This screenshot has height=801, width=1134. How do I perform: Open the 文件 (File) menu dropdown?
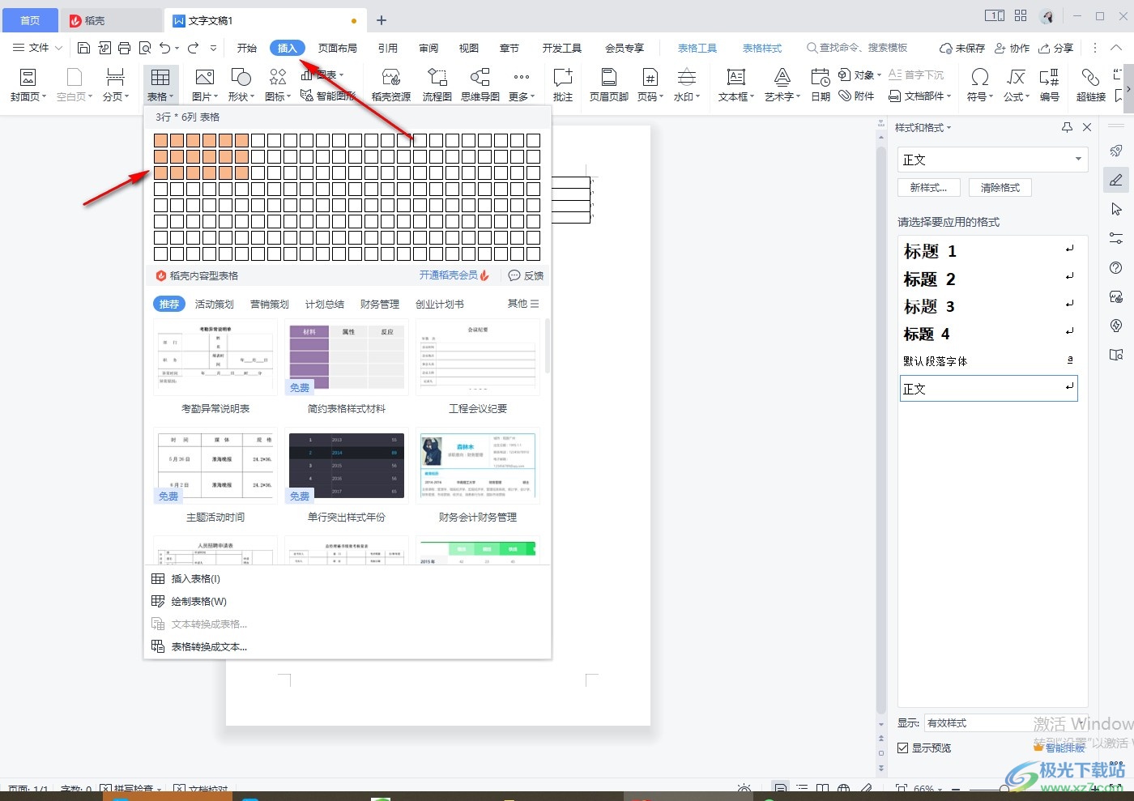38,48
